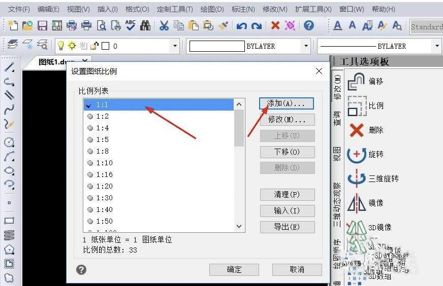Viewport: 443px width, 286px height.
Task: Expand the BYLAYER color dropdown
Action: pyautogui.click(x=306, y=46)
